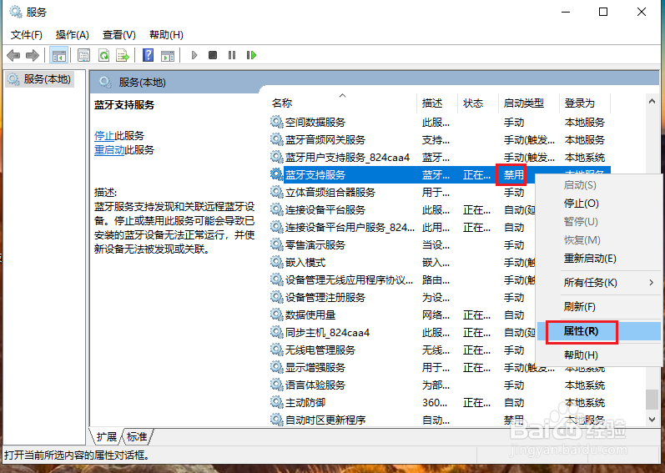665x473 pixels.
Task: Click gear icon of 嵌入模式 row
Action: pos(276,262)
